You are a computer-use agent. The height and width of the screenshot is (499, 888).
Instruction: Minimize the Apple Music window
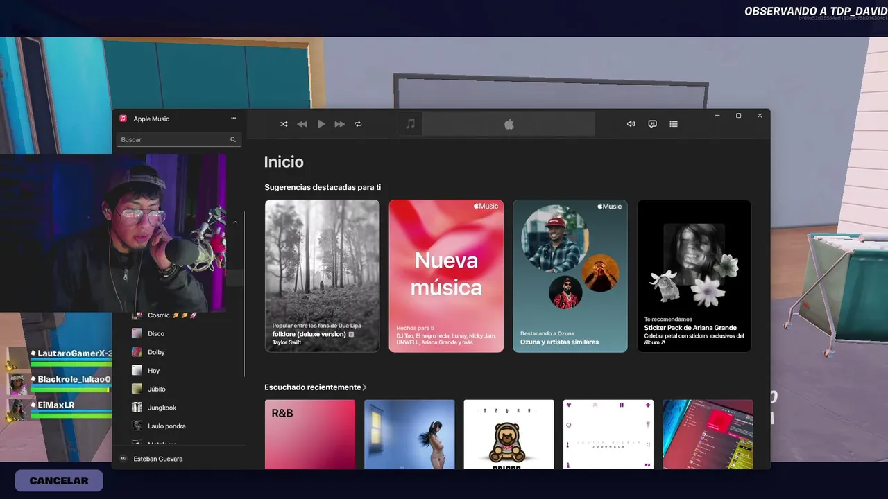[717, 116]
